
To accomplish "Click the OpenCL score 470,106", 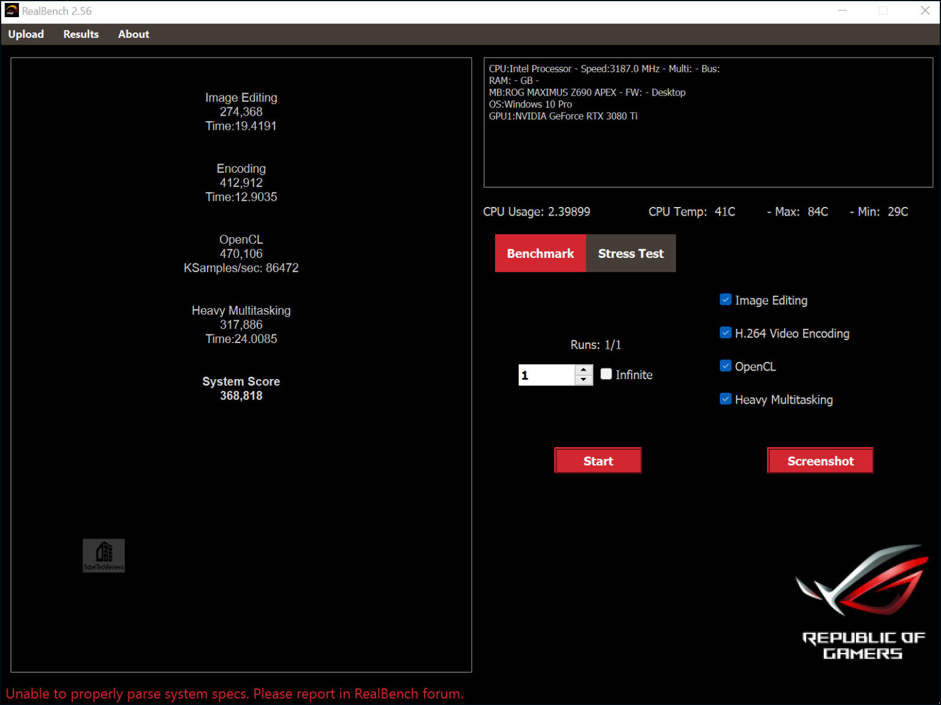I will click(x=241, y=254).
